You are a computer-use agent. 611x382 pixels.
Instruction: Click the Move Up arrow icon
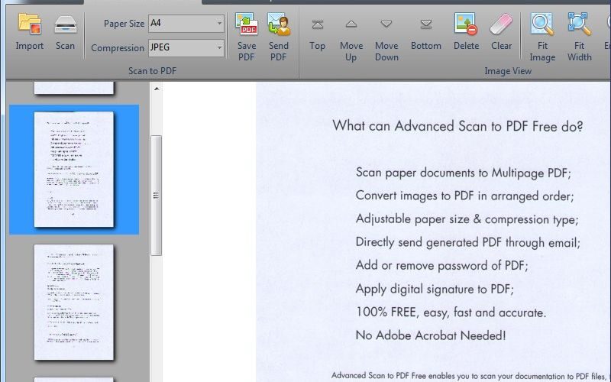click(x=351, y=24)
